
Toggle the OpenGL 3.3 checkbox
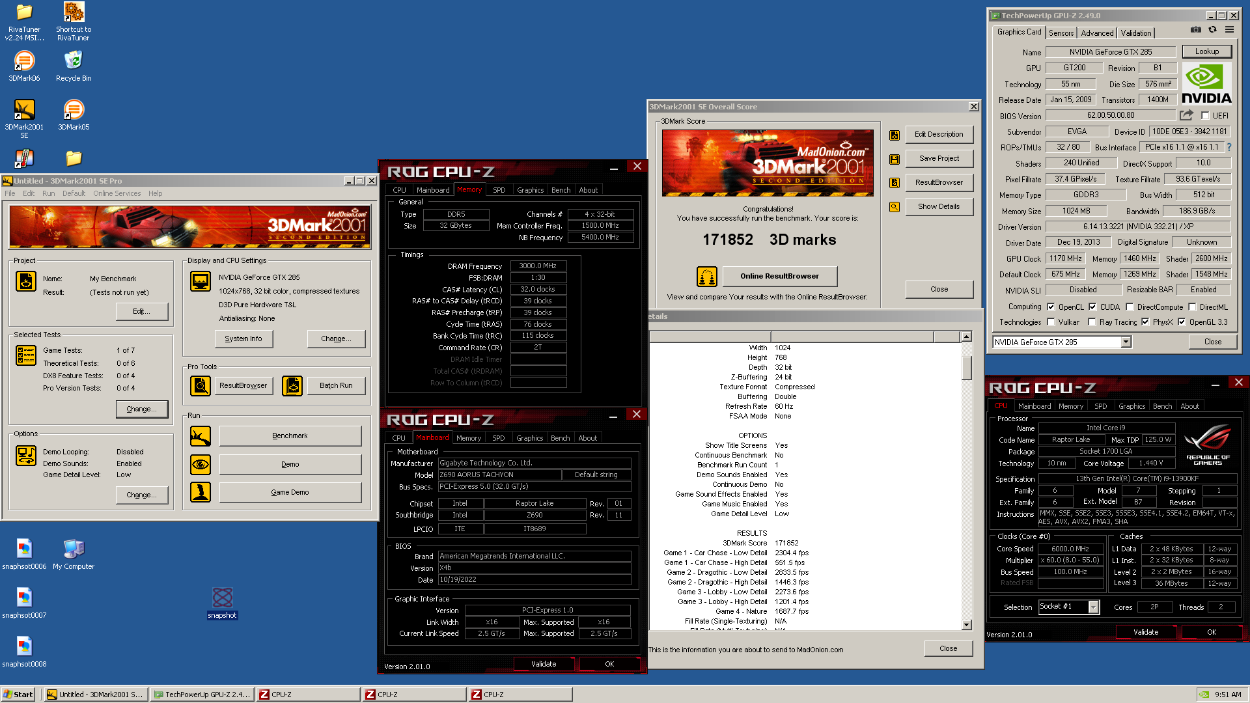tap(1182, 322)
